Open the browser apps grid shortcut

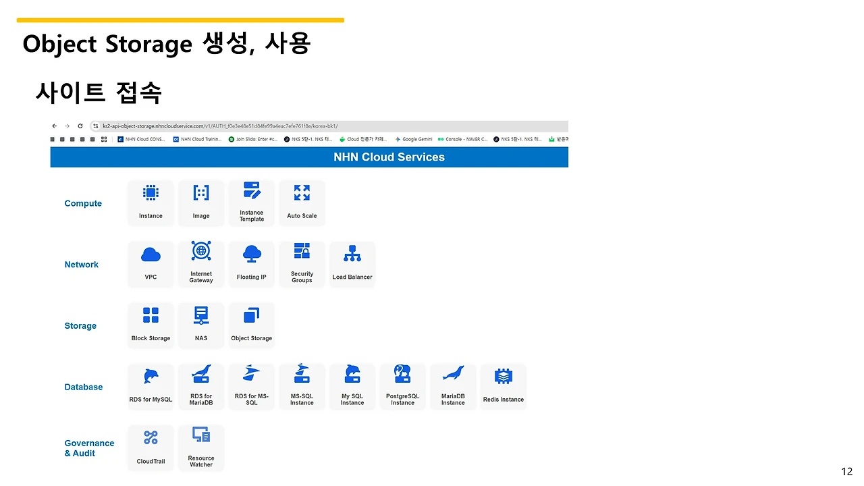tap(104, 139)
